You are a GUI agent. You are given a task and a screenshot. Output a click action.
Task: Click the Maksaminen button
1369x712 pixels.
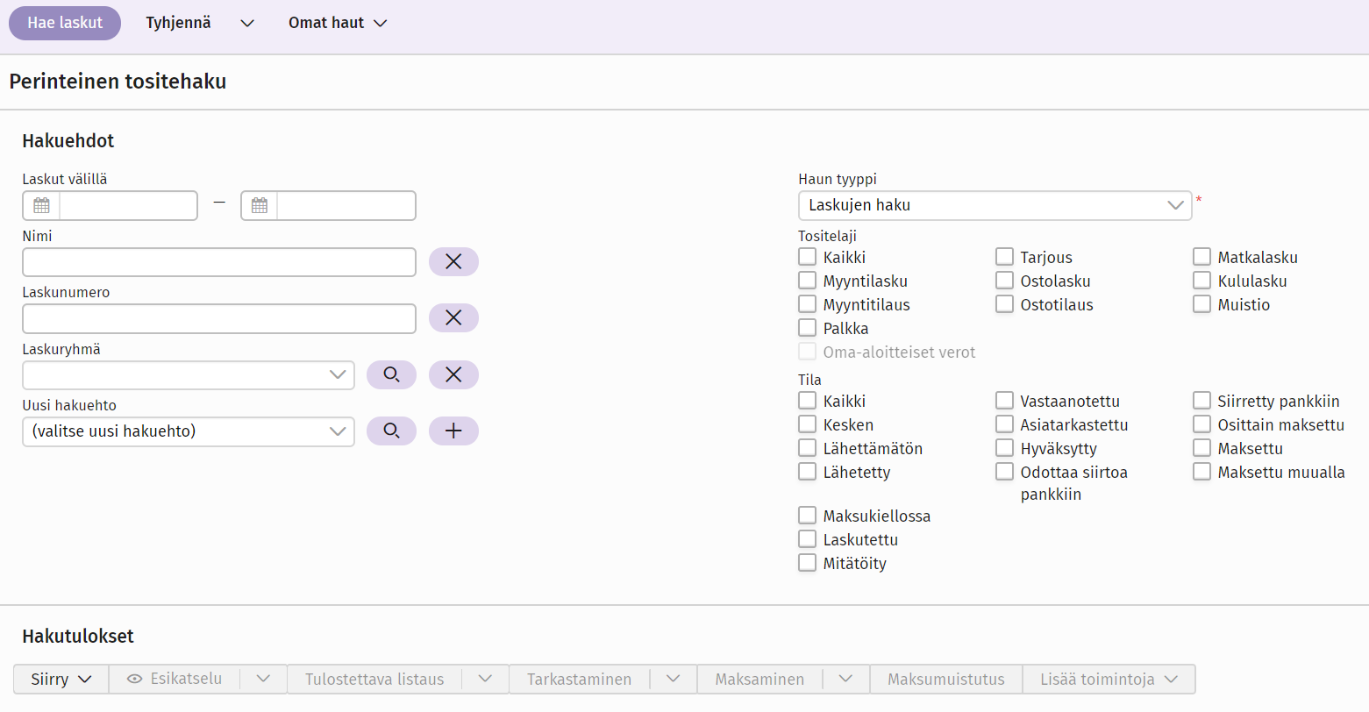[759, 679]
